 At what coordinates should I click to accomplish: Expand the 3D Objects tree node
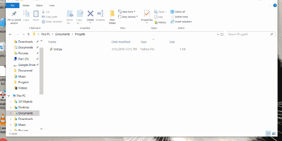[11, 102]
